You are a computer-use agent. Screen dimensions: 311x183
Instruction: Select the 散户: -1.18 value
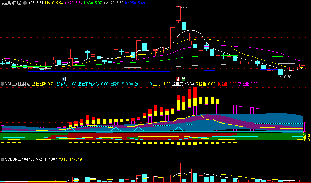click(x=143, y=84)
